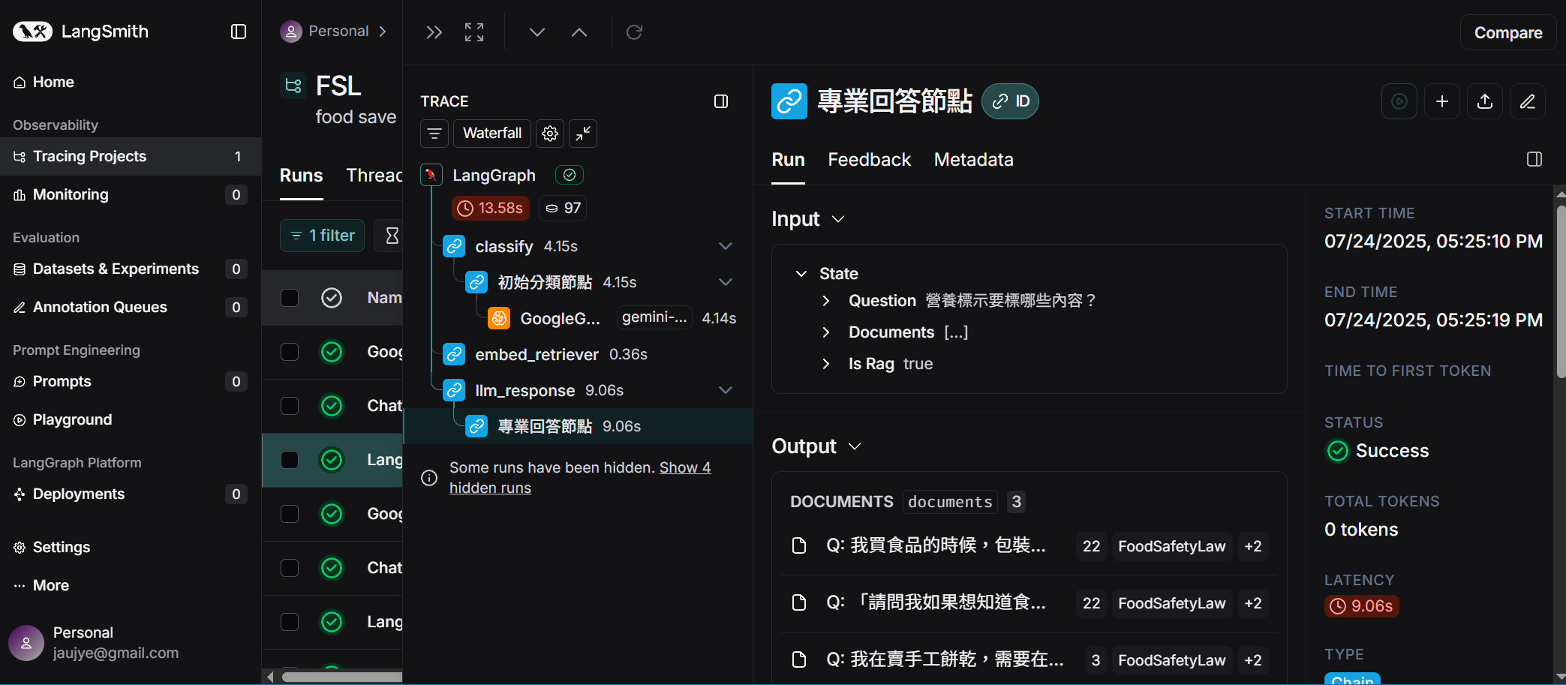Image resolution: width=1566 pixels, height=685 pixels.
Task: Check the bottom Lang run checkbox
Action: pos(290,622)
